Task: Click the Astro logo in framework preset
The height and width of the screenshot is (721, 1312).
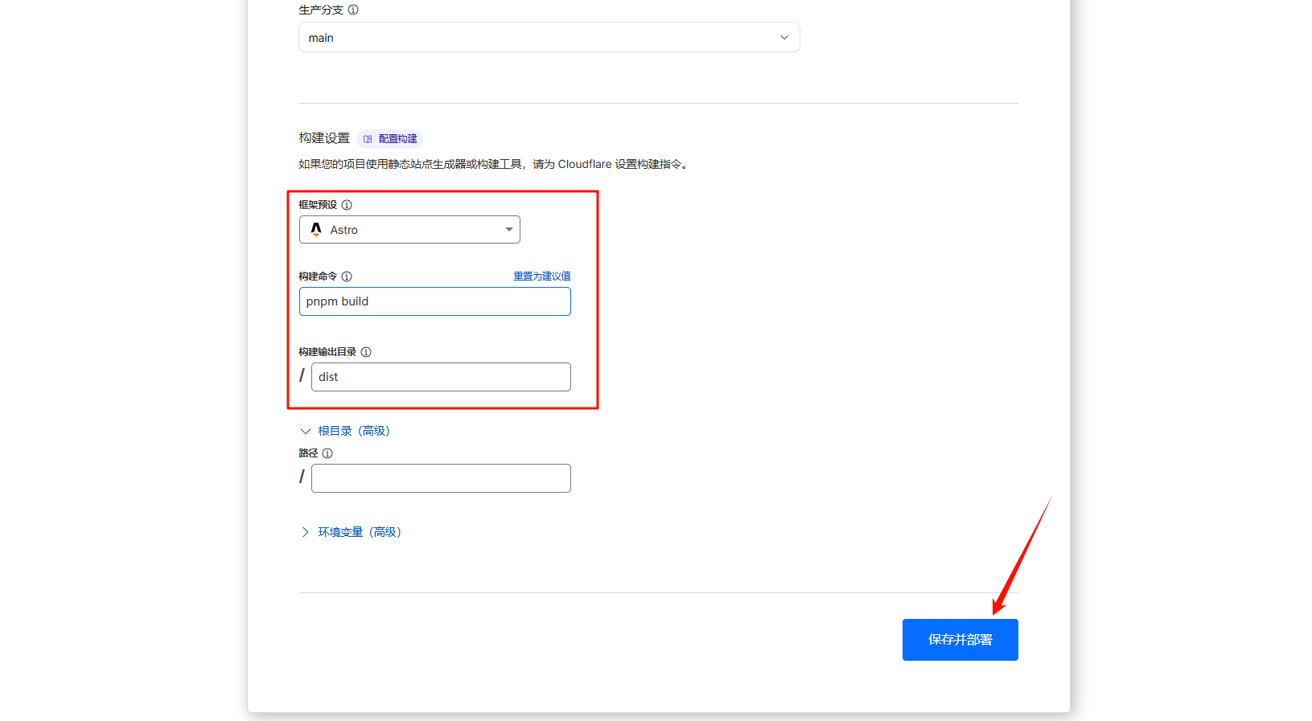Action: [x=316, y=230]
